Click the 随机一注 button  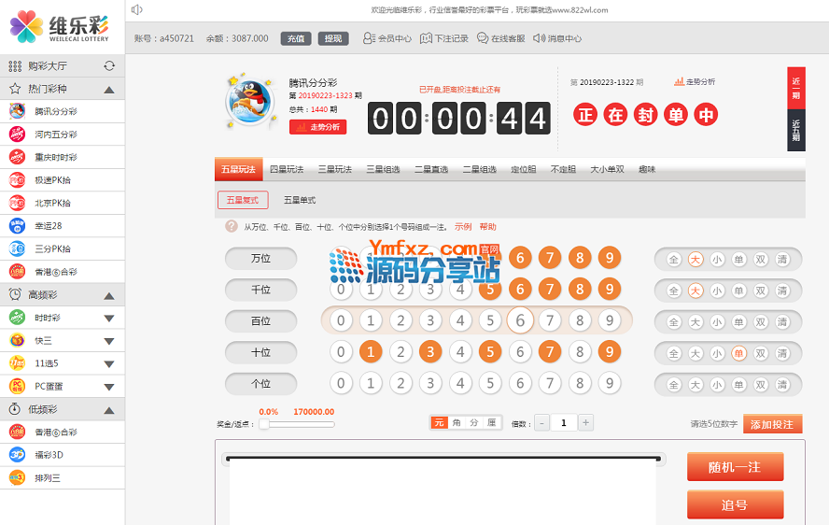[735, 467]
